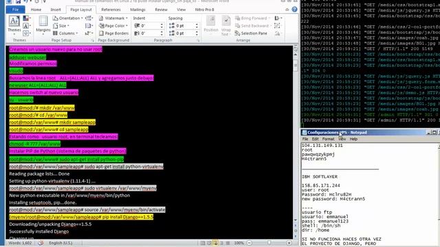The height and width of the screenshot is (247, 440).
Task: Open Word Help icon
Action: (x=294, y=10)
